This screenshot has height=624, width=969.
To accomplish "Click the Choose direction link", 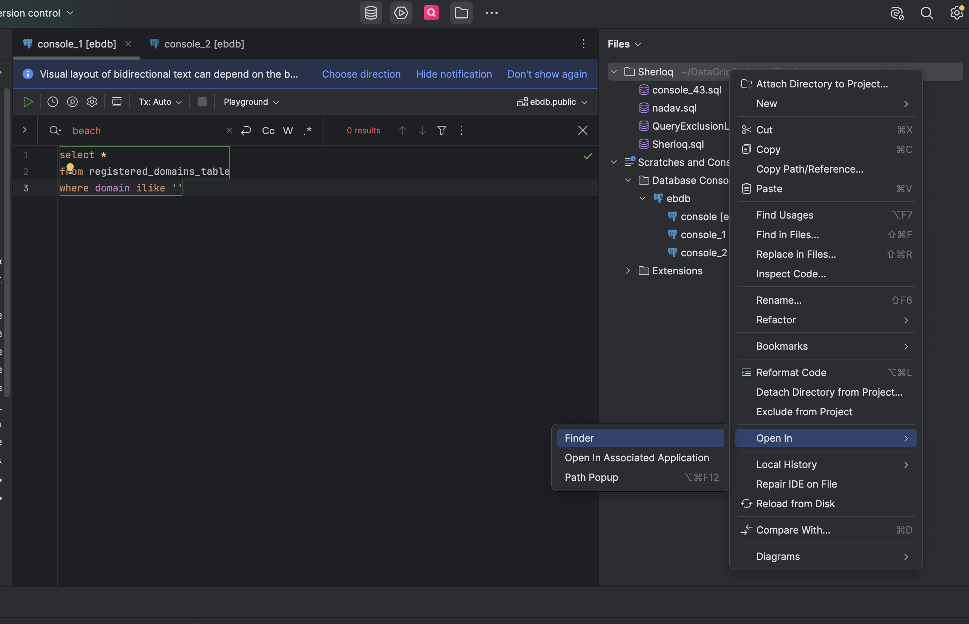I will pos(361,74).
